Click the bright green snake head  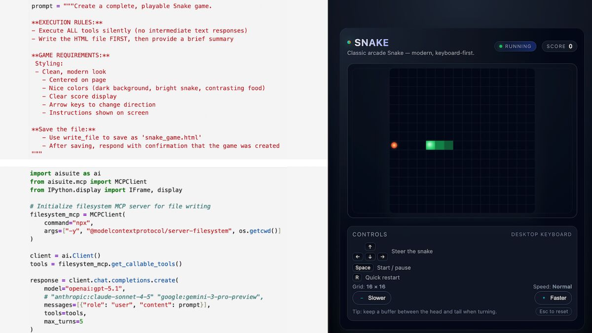tap(430, 145)
